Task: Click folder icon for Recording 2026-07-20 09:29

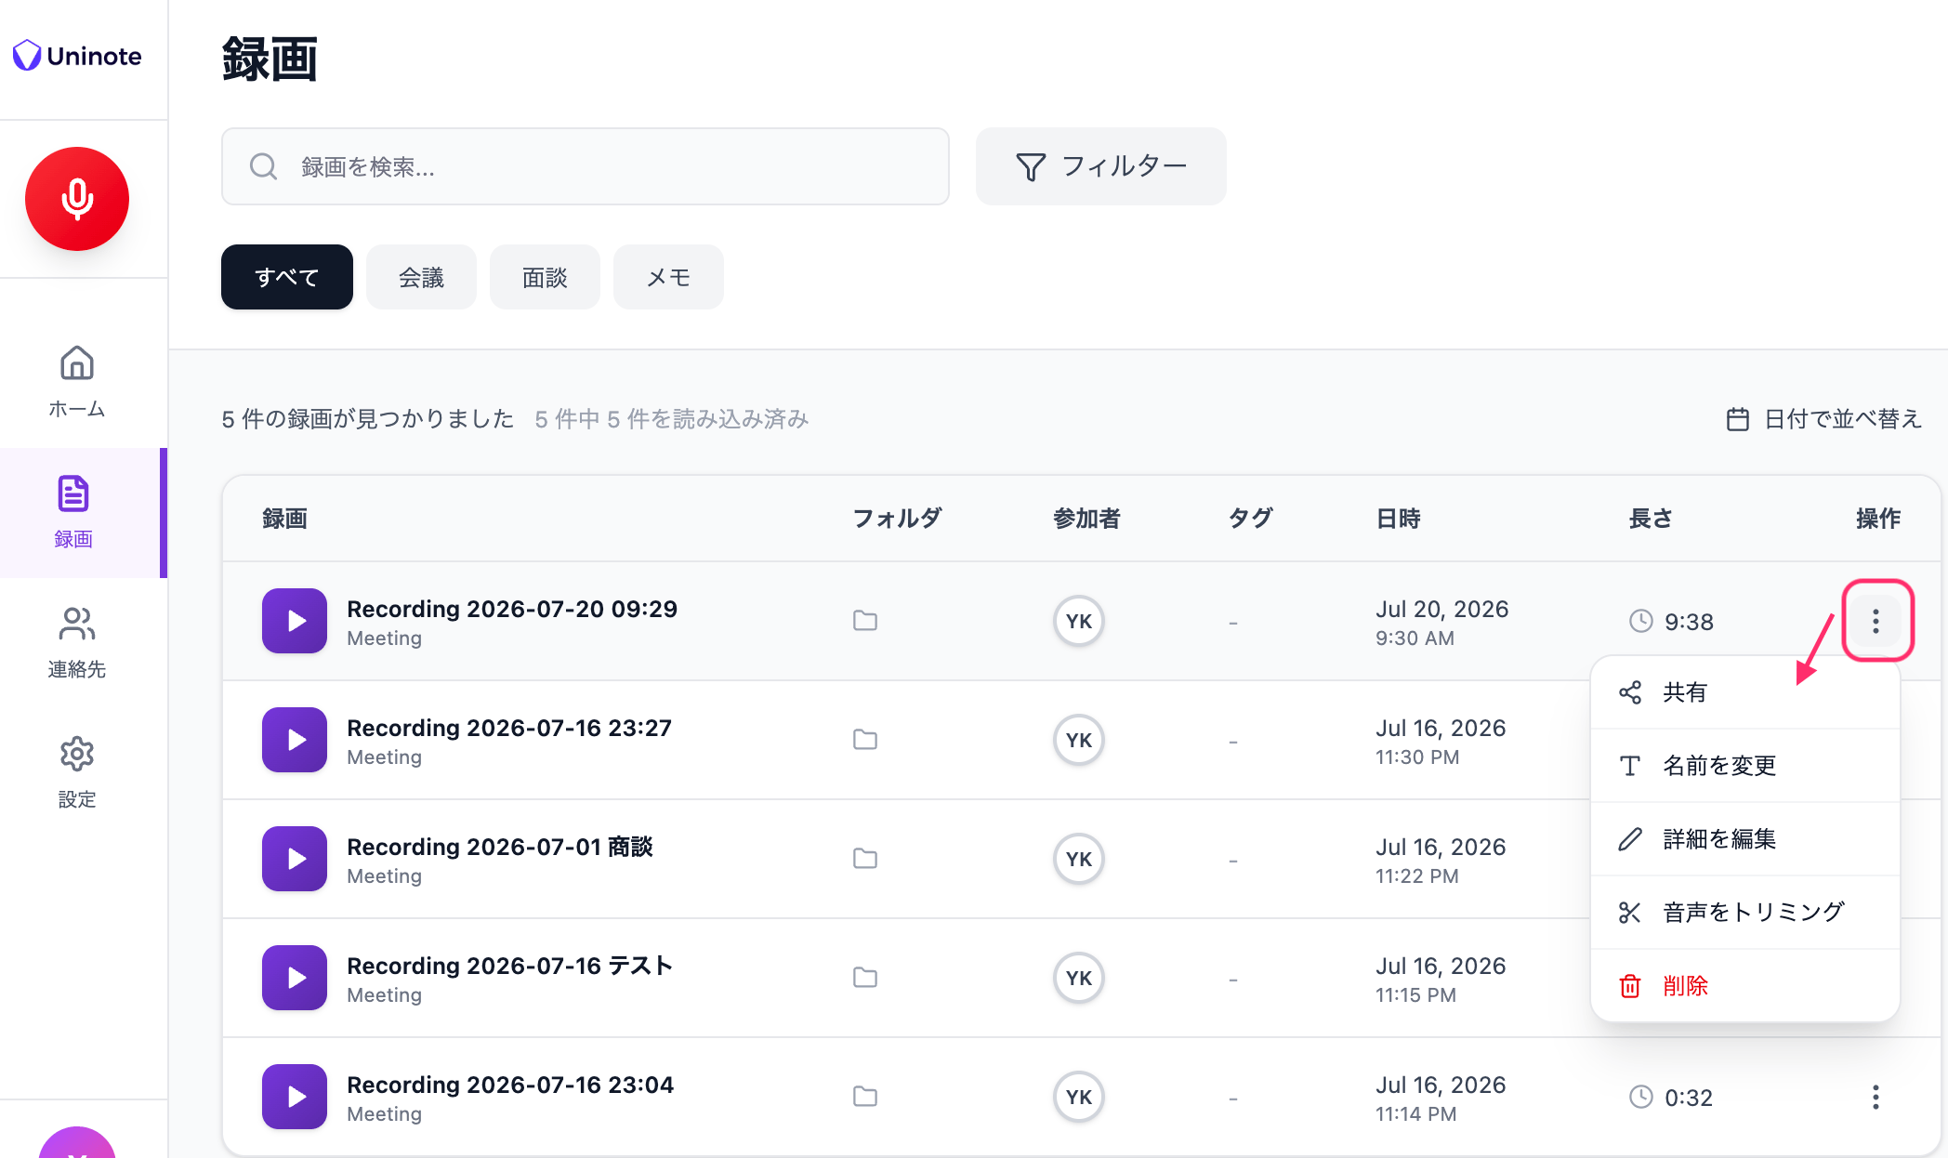Action: coord(865,621)
